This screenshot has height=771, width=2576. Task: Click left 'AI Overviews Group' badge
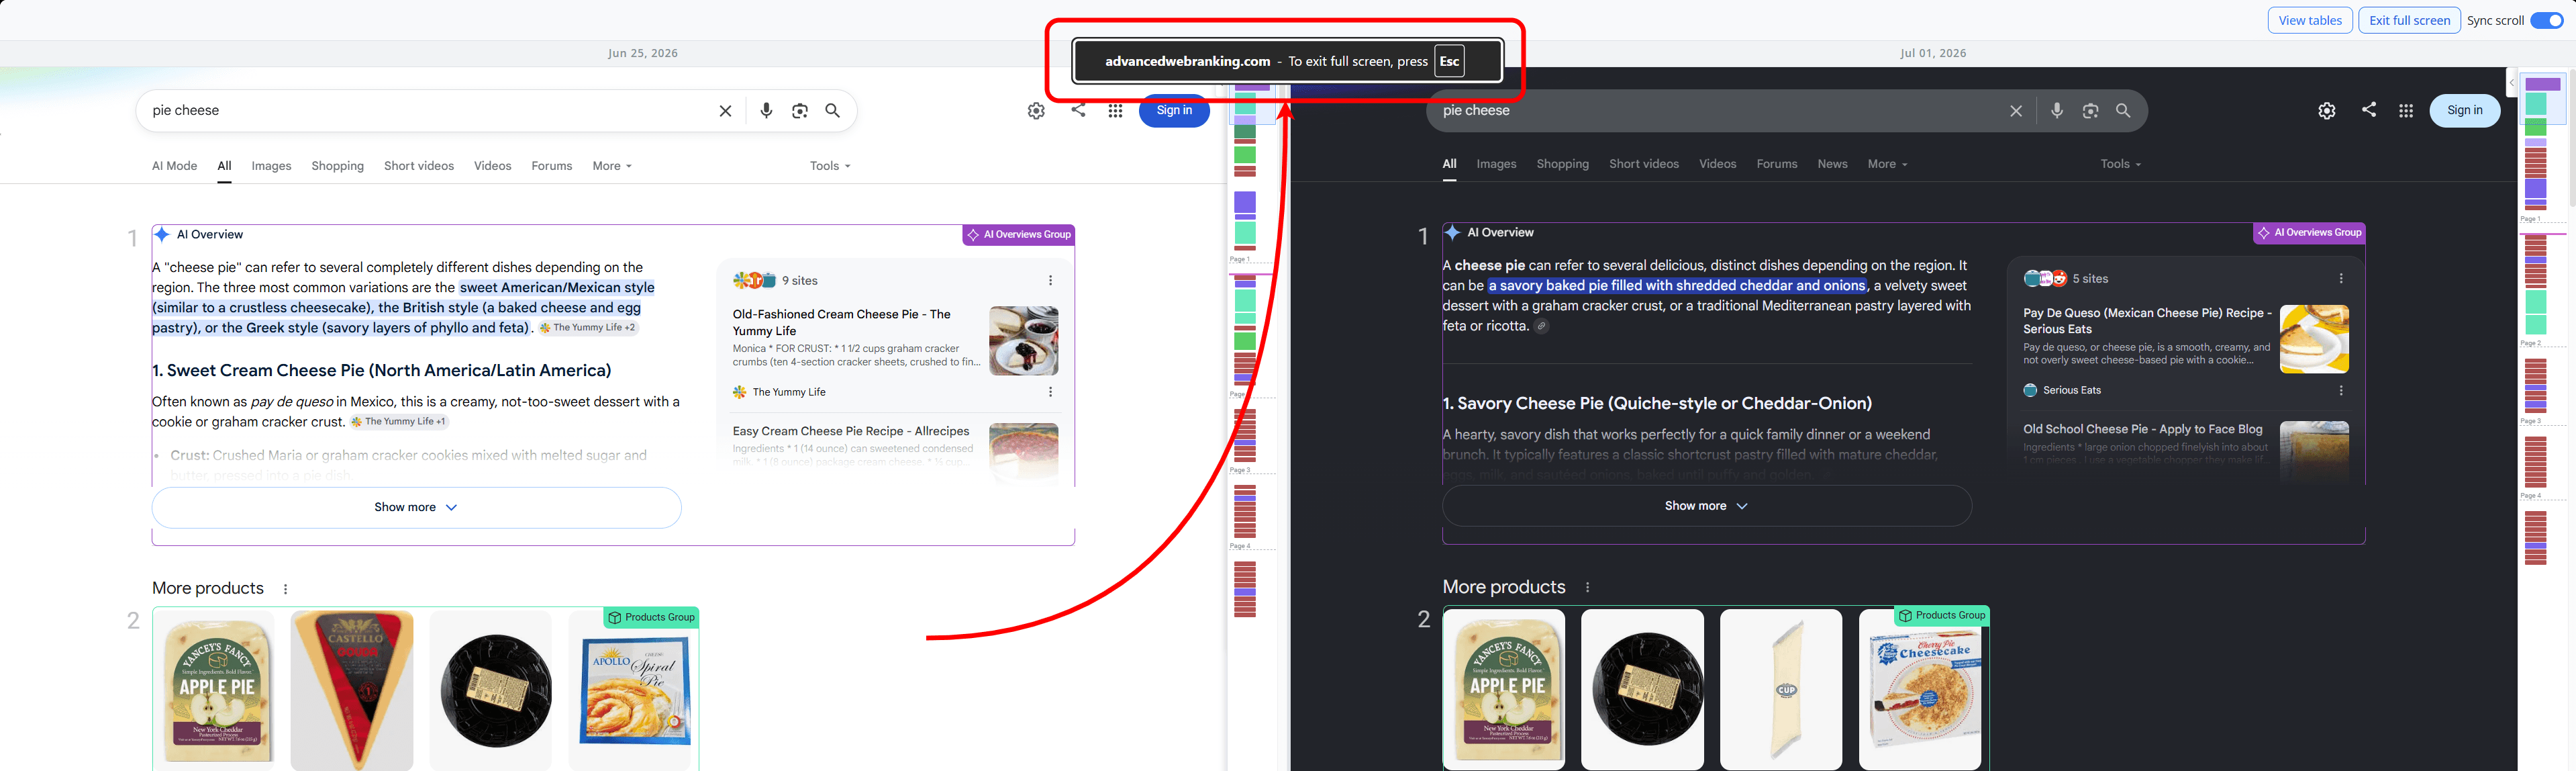1018,235
